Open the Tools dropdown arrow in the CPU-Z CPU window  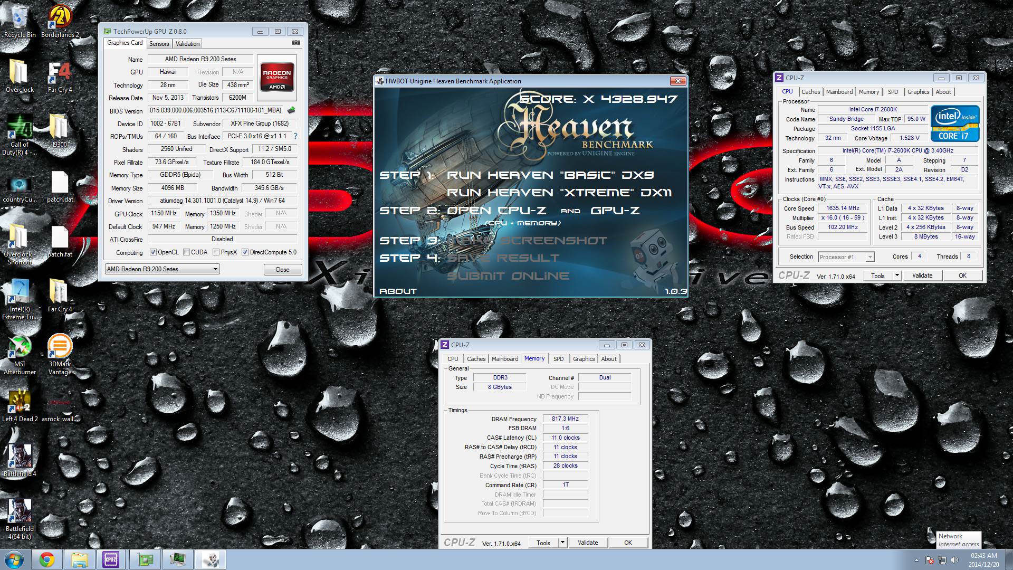point(896,275)
